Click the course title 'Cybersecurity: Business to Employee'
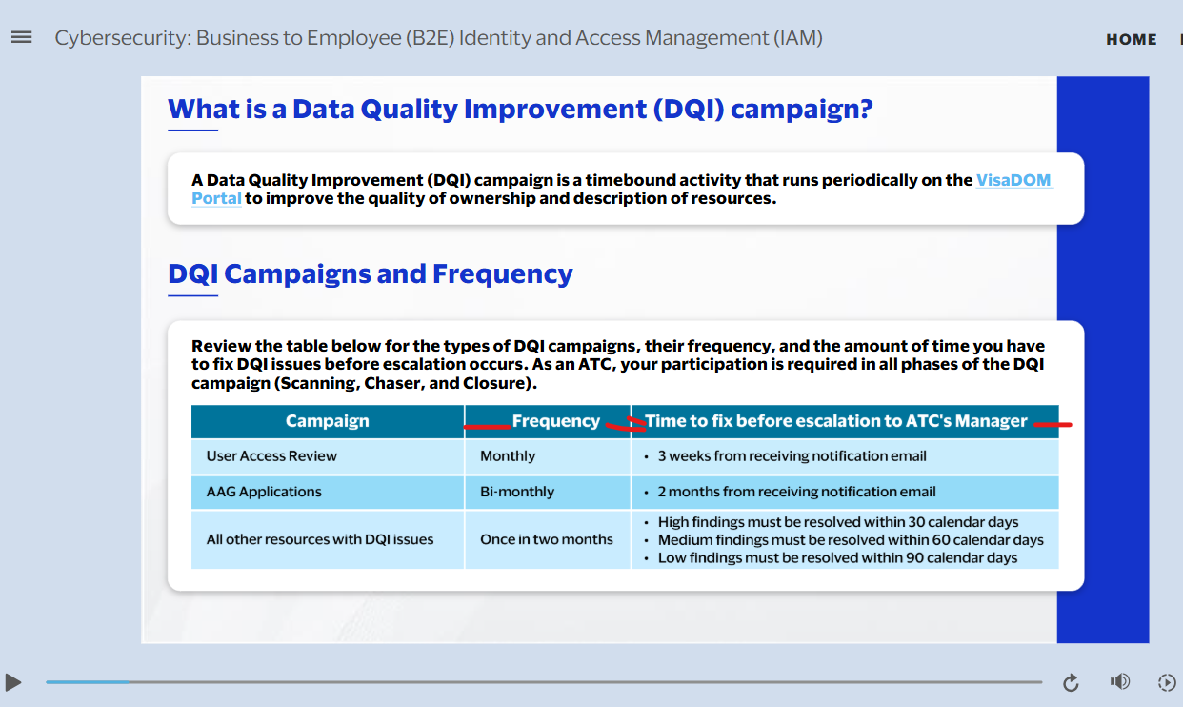1183x707 pixels. pos(438,38)
